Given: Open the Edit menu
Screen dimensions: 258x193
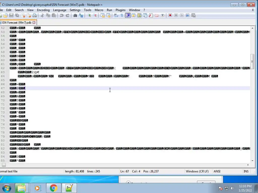Looking at the screenshot, I should point(9,10).
